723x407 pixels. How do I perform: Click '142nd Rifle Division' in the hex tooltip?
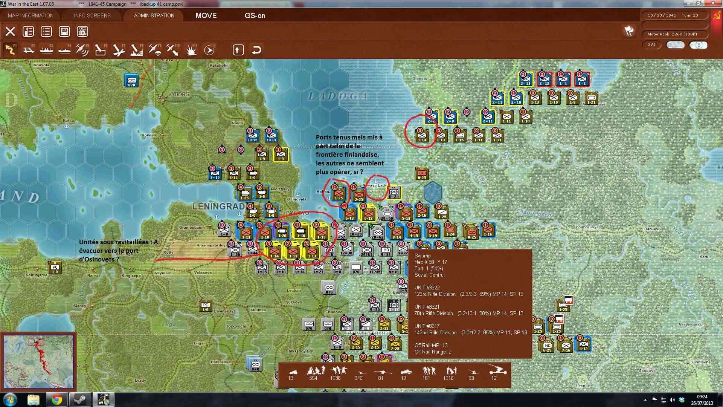tap(435, 332)
